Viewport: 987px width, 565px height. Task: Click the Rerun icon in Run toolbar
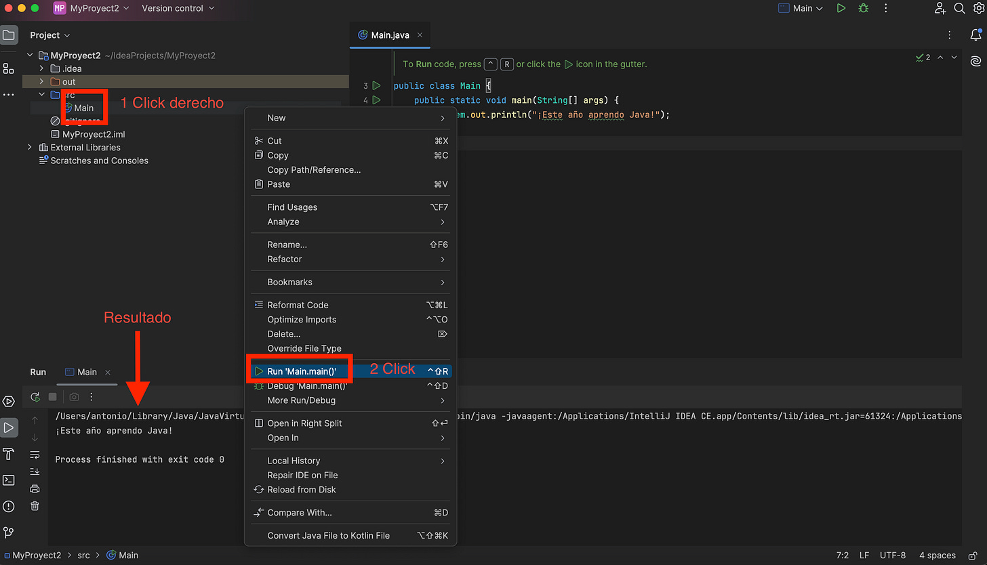[x=35, y=397]
